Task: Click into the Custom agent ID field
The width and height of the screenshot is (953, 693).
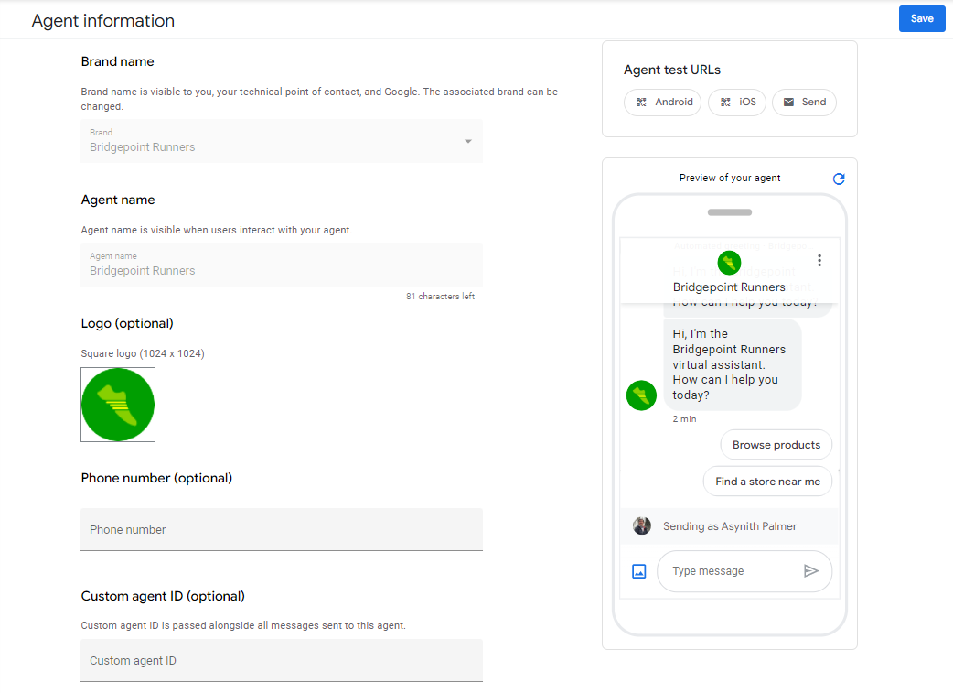Action: pyautogui.click(x=281, y=660)
